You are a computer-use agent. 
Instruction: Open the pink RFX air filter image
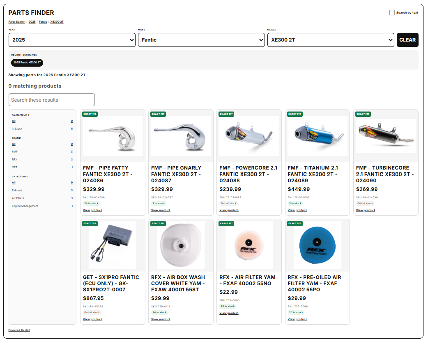pyautogui.click(x=249, y=245)
